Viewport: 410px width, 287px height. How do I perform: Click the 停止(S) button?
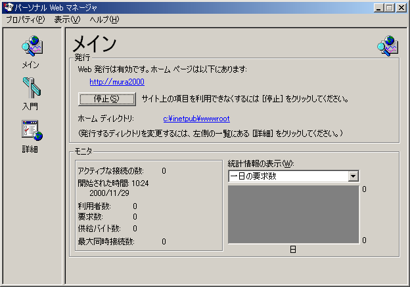[106, 99]
